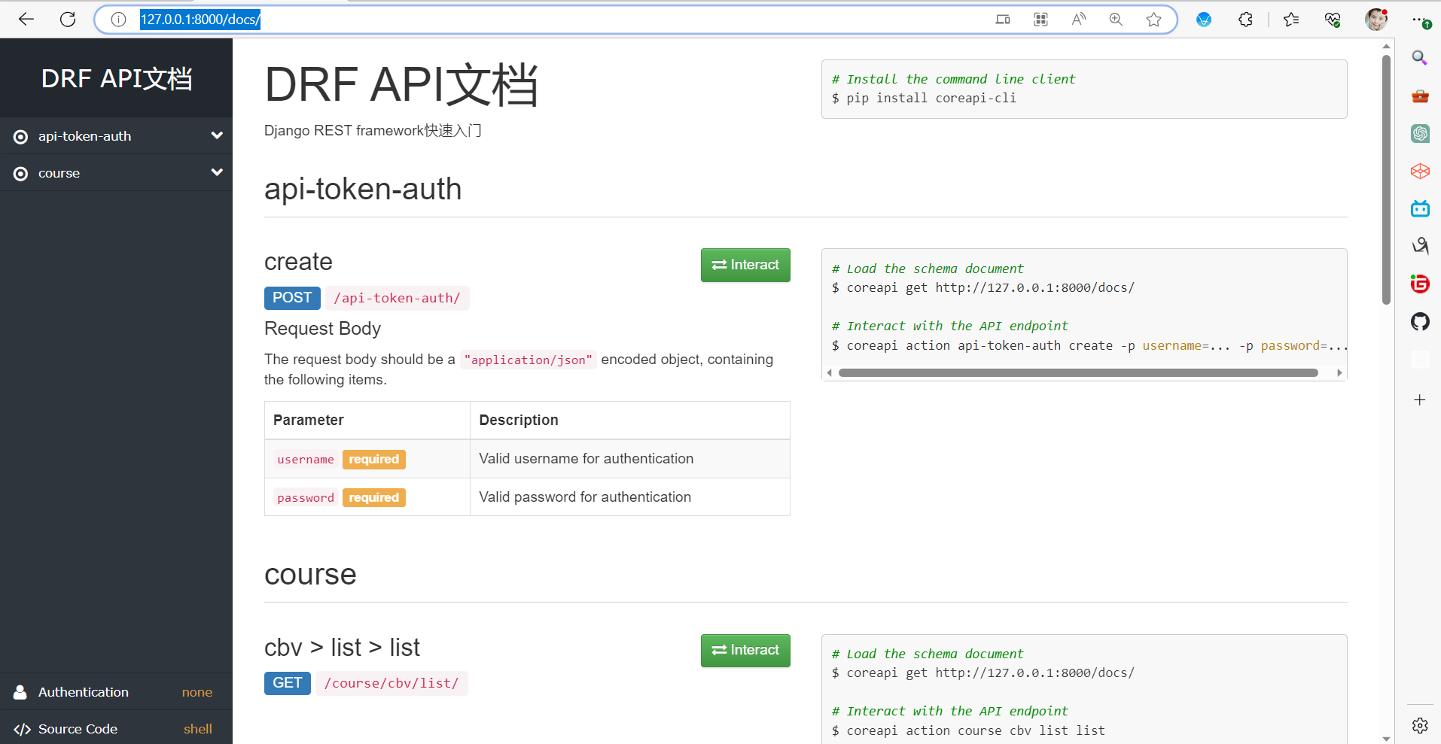Open the GitHub sidebar icon
Screen dimensions: 1441x744
pos(1420,322)
